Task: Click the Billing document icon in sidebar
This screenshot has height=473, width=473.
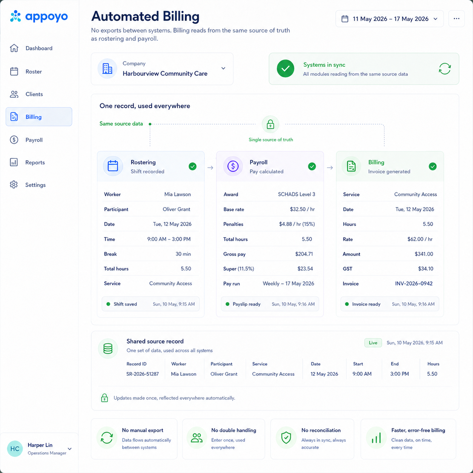Action: (14, 117)
